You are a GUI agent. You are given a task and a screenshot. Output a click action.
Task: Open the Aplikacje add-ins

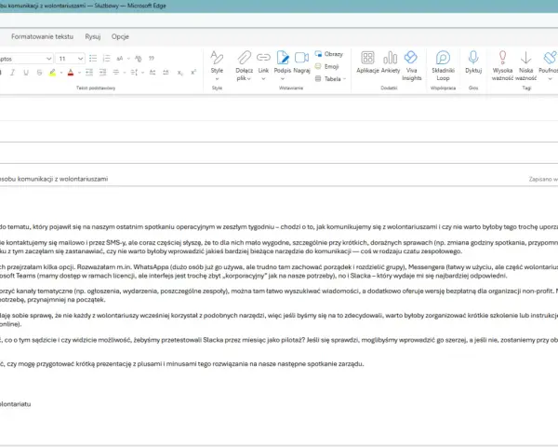coord(367,62)
